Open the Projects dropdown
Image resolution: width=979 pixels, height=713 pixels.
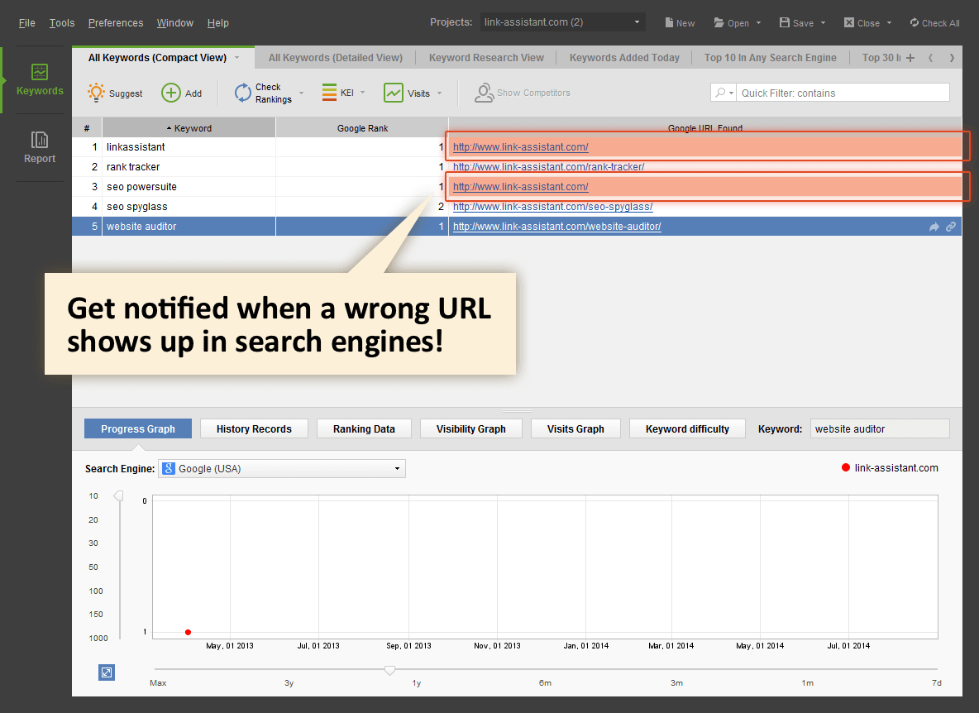click(x=562, y=22)
